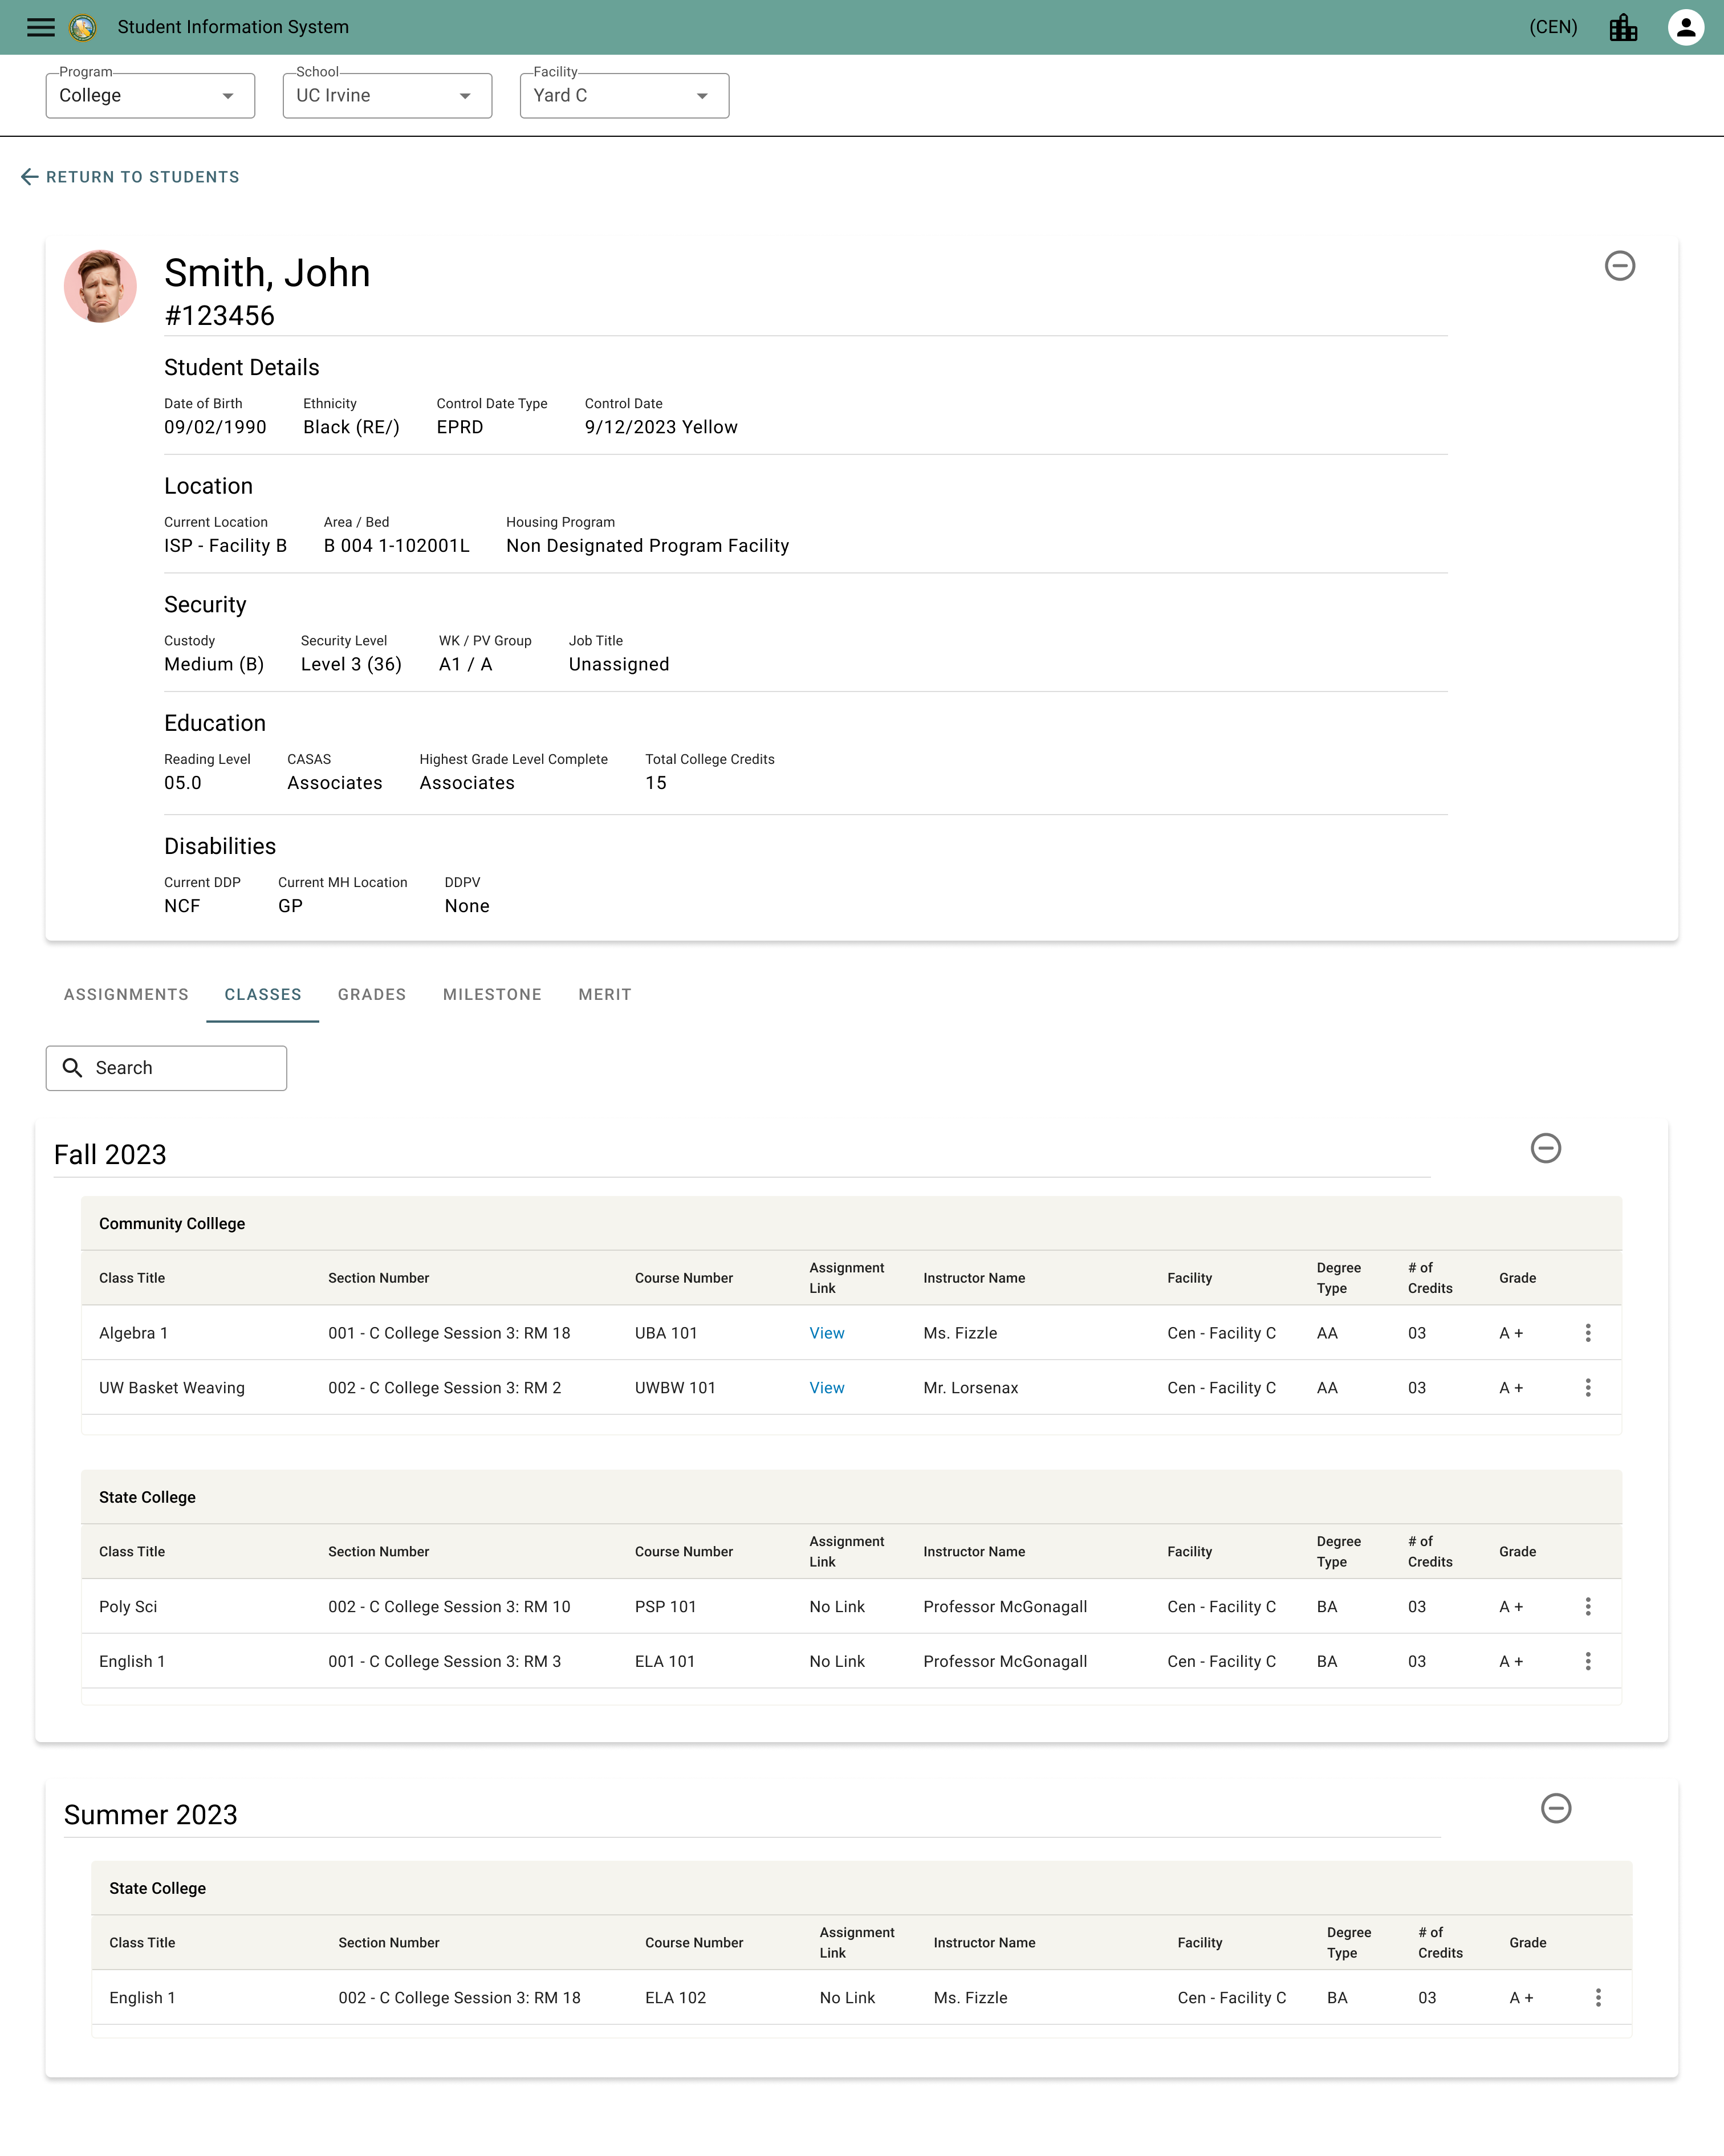The image size is (1724, 2156).
Task: Switch to the Assignments tab
Action: [x=126, y=995]
